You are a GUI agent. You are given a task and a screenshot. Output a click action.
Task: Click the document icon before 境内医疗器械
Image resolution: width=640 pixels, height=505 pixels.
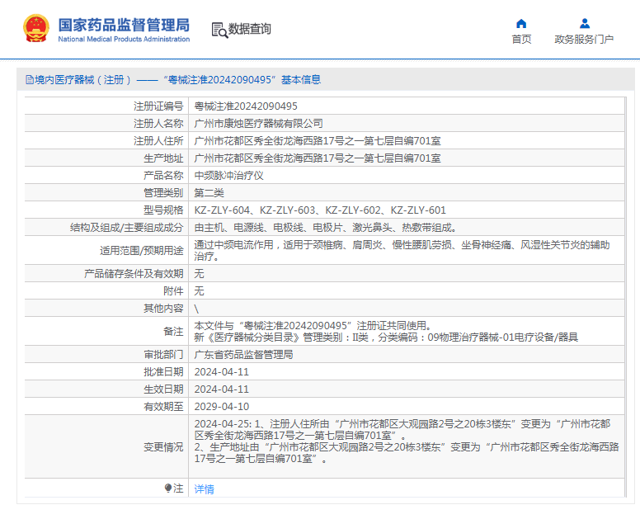[30, 79]
